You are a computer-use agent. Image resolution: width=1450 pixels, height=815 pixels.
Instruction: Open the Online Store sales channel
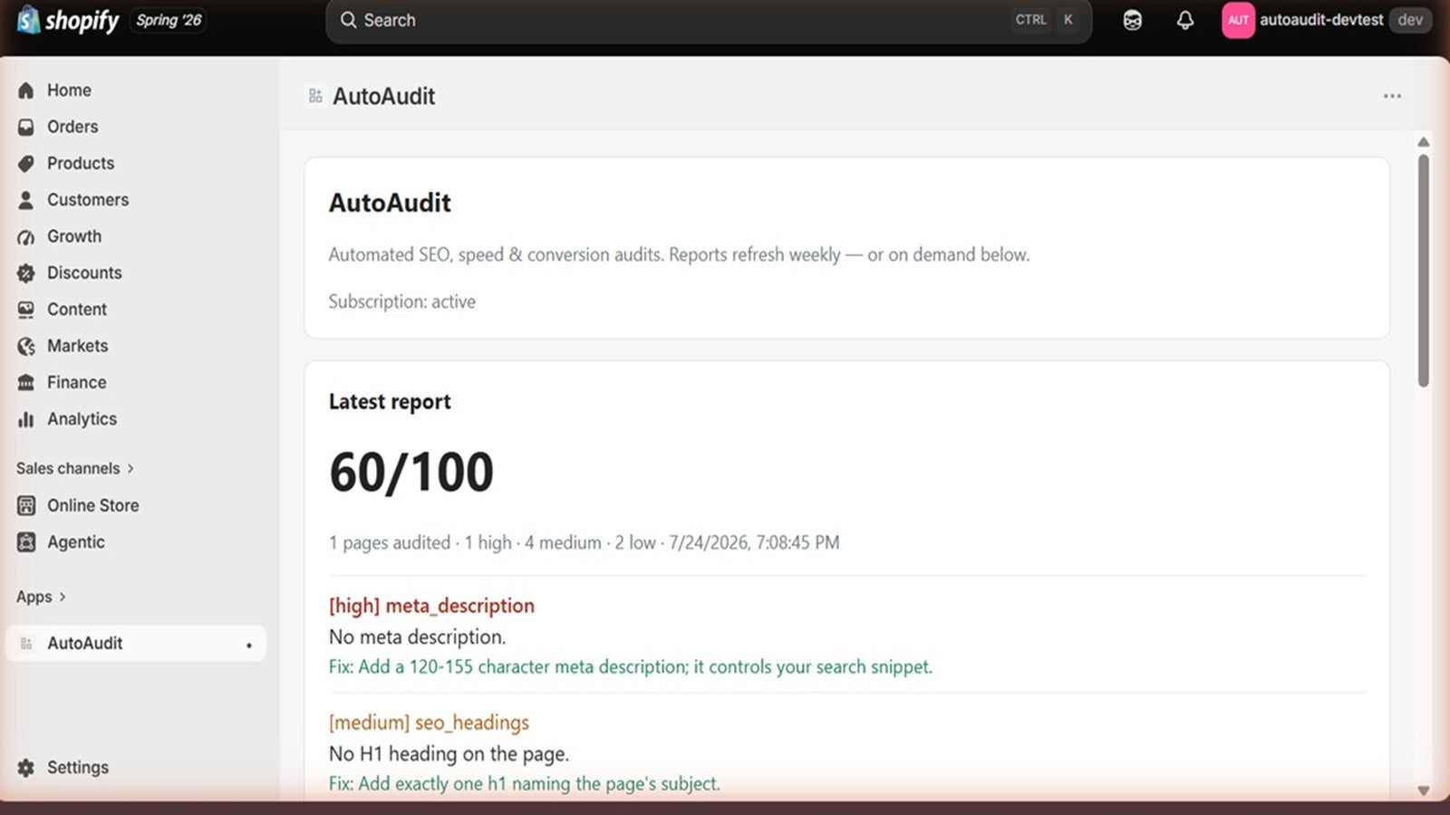click(x=92, y=505)
